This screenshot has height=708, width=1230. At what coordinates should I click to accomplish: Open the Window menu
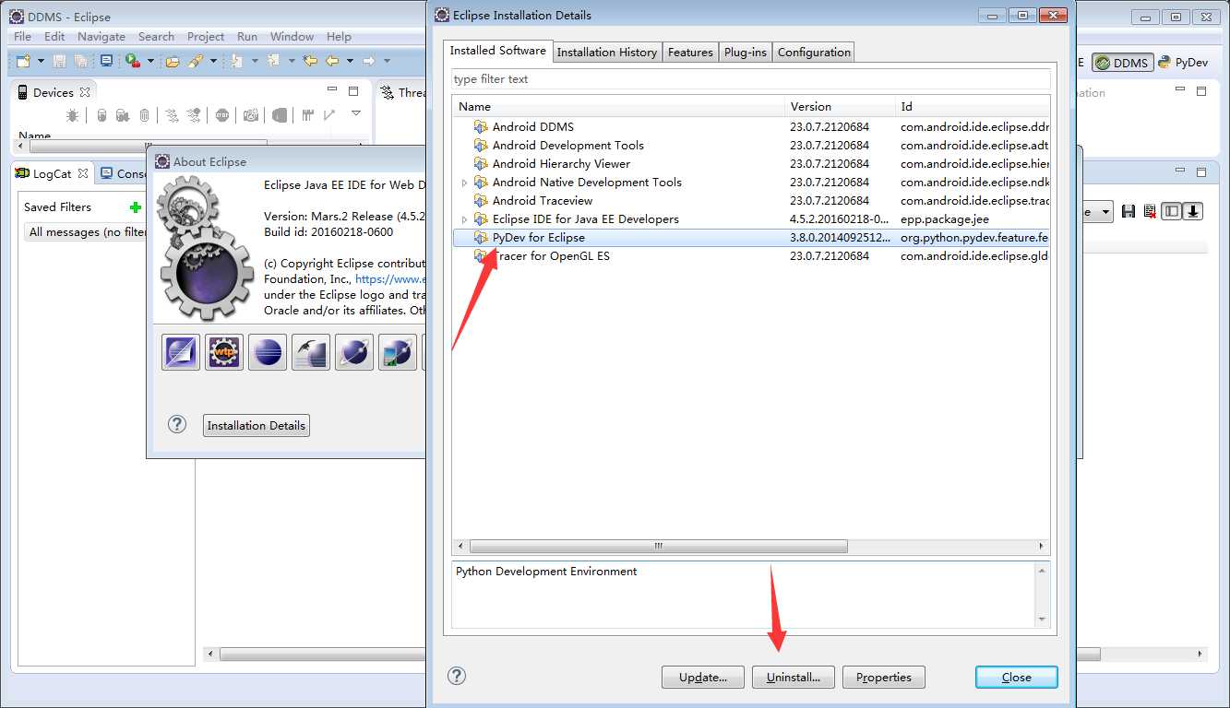292,36
